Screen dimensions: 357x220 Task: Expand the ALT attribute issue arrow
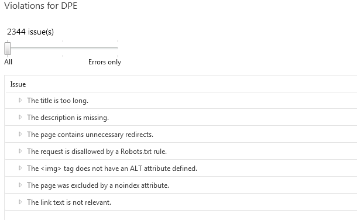(20, 168)
